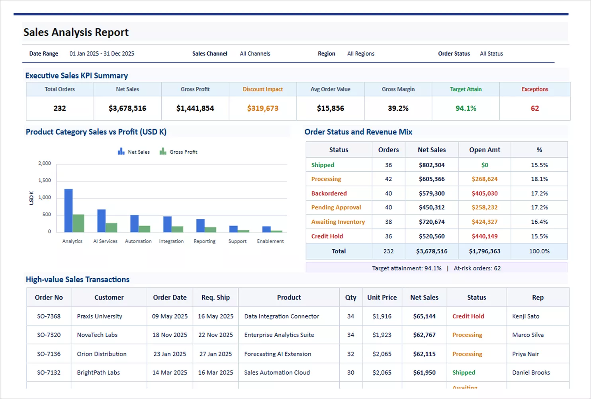Click order date 14 Mar 2025
Image resolution: width=591 pixels, height=399 pixels.
pos(170,373)
